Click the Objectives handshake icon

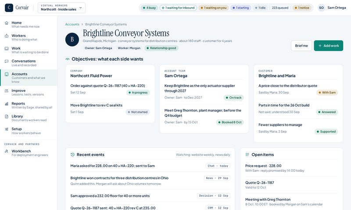click(68, 59)
